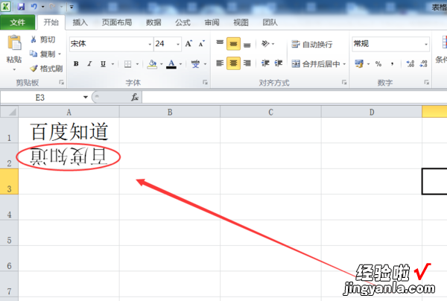Switch to the 团队 Team tab

[x=270, y=22]
